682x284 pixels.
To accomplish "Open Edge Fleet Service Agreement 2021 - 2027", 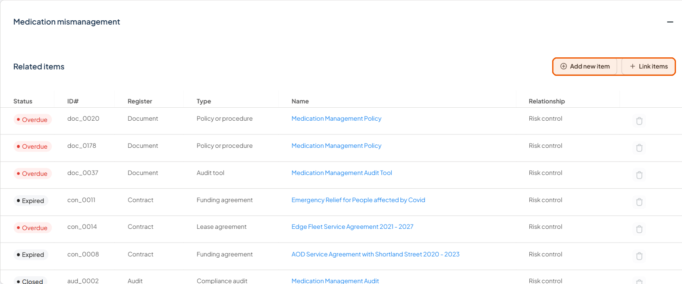I will [x=352, y=227].
